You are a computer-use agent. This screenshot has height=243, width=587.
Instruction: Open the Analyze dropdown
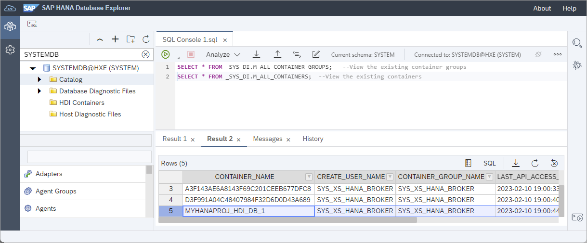tap(223, 54)
